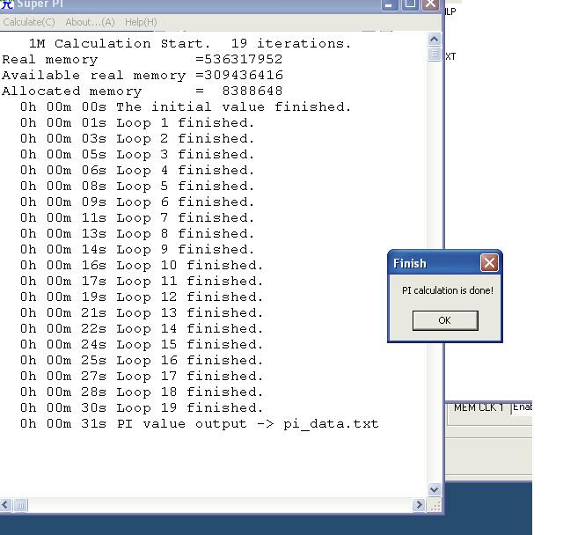Click the horizontal scrollbar left arrow
Viewport: 563px width, 535px height.
pos(6,505)
